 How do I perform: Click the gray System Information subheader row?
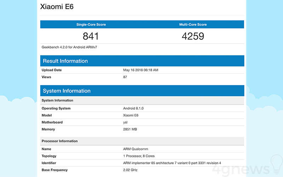pos(142,101)
